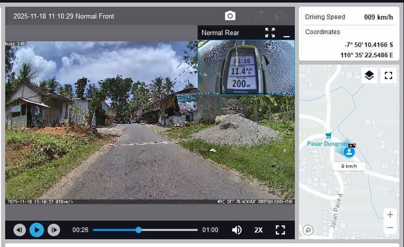Viewport: 404px width, 247px height.
Task: Take a snapshot with the camera icon
Action: 230,16
